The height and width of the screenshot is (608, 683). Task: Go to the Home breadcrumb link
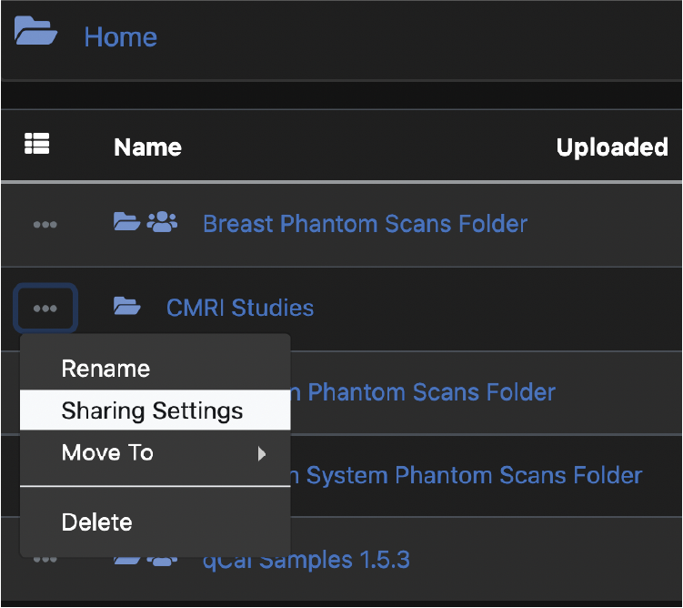120,37
